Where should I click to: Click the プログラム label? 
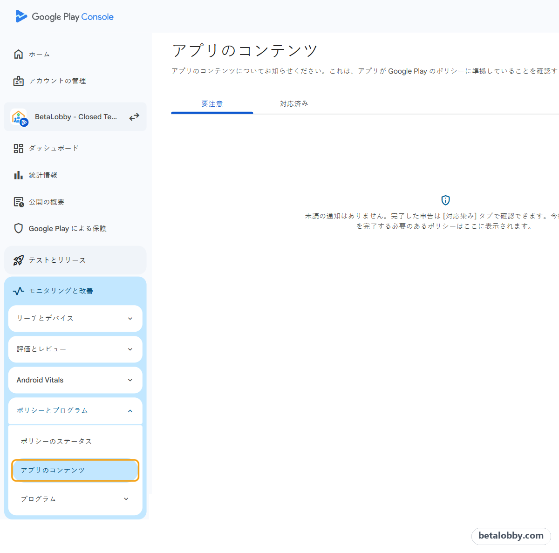coord(38,499)
